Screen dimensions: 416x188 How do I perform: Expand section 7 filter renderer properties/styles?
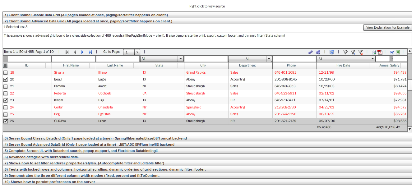[x=207, y=163]
